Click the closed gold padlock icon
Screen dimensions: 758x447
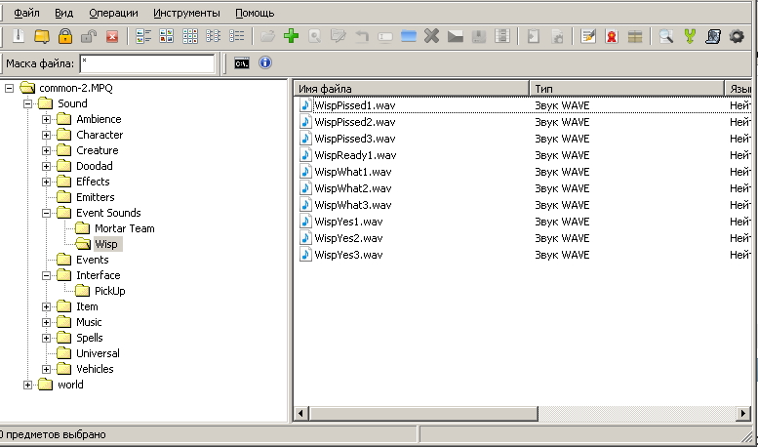pyautogui.click(x=65, y=36)
